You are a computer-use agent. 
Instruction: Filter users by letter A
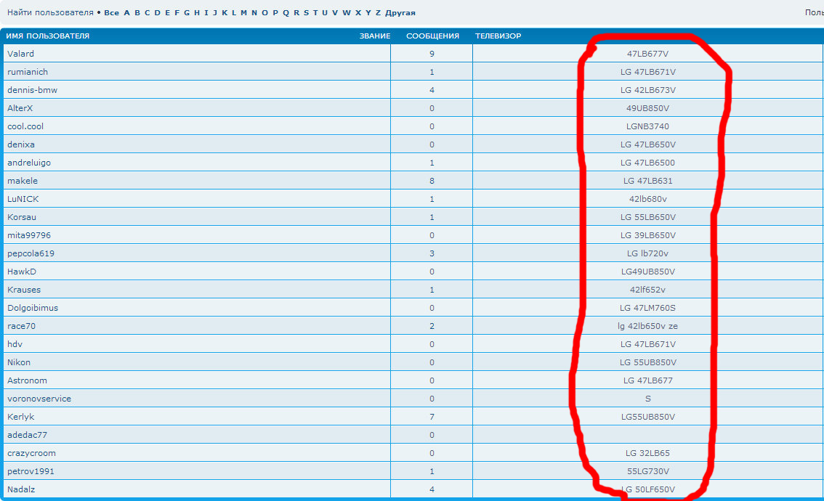tap(127, 13)
